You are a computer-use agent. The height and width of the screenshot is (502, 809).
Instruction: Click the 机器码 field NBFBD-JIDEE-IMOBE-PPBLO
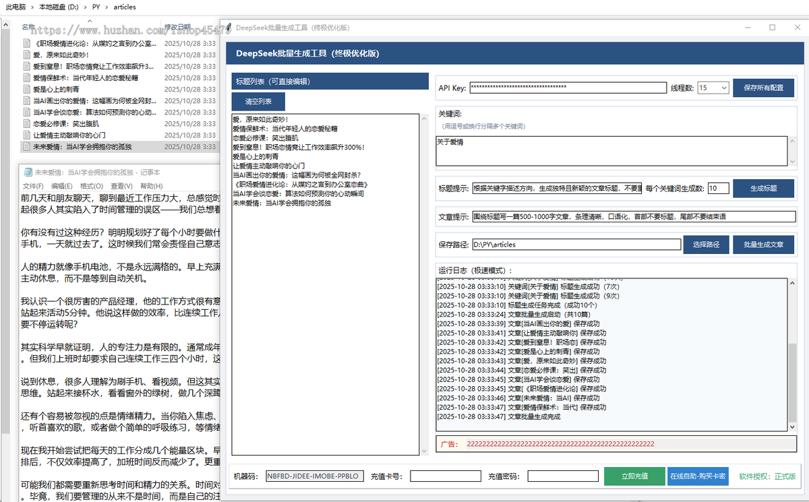(315, 476)
